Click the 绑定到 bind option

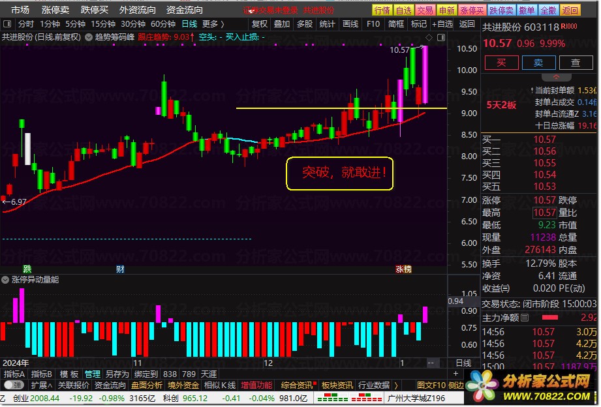[x=146, y=374]
